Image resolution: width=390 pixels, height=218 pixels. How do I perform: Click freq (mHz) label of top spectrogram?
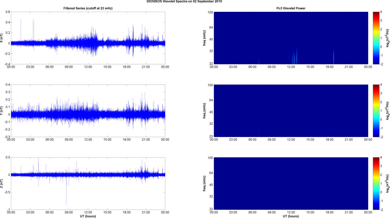coord(205,38)
